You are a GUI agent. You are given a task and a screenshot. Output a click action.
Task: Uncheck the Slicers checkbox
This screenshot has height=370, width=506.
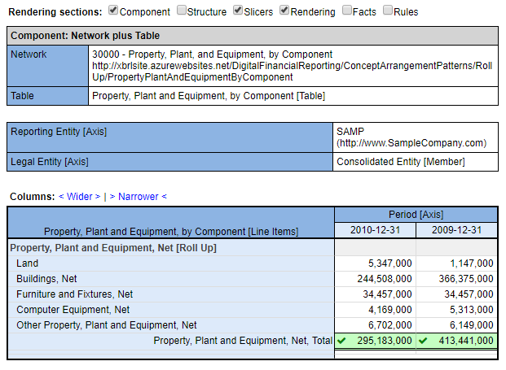[238, 11]
